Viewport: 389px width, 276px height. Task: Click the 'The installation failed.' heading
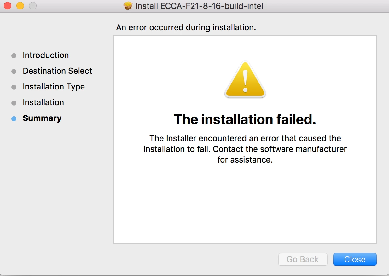click(x=245, y=119)
